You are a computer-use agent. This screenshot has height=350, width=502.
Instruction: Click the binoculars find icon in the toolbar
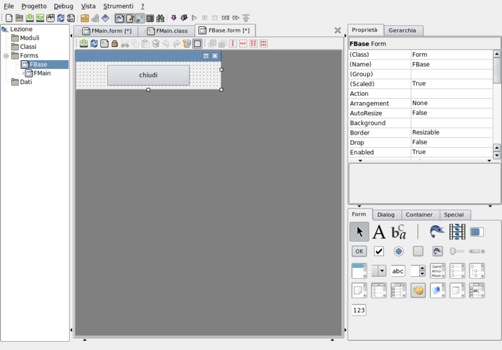pyautogui.click(x=160, y=18)
